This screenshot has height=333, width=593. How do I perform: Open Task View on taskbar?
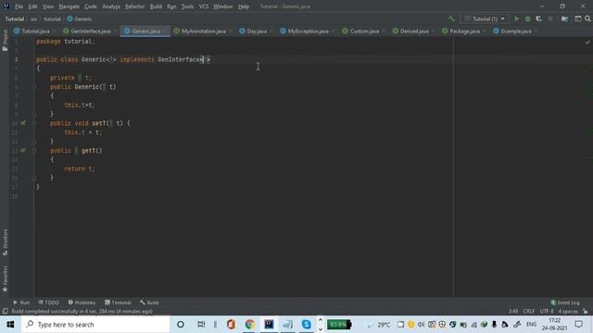201,325
